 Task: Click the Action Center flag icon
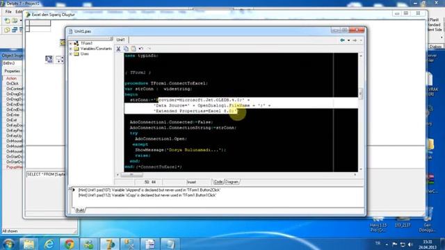394,244
